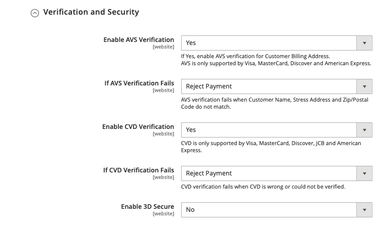Click the If CVD Verification Fails arrow
The image size is (380, 225).
coord(364,173)
